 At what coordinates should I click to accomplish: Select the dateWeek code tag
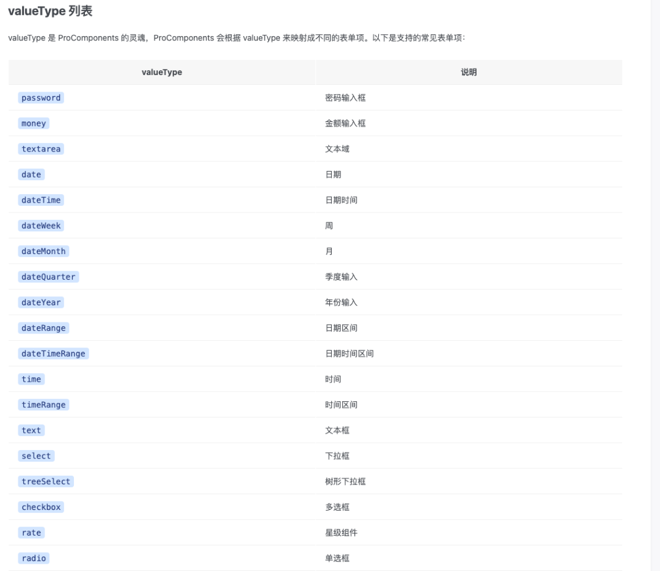click(x=41, y=225)
